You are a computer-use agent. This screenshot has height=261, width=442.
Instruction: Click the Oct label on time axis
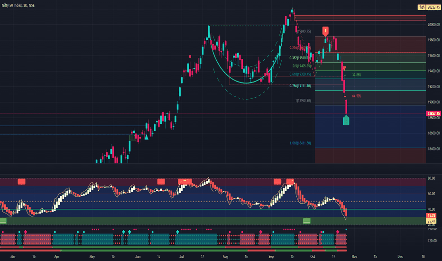pyautogui.click(x=313, y=256)
